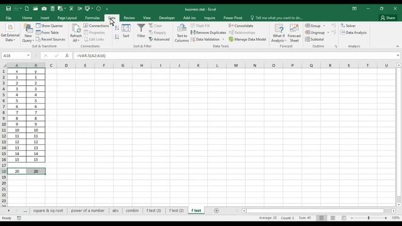The width and height of the screenshot is (402, 226).
Task: Select cell B18 containing 20
Action: [x=36, y=171]
